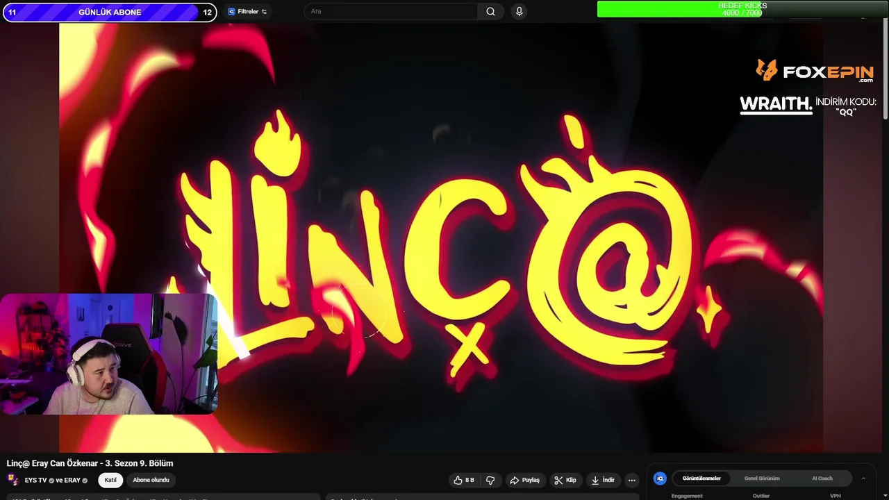Open more actions three-dot menu
Viewport: 889px width, 500px height.
point(631,480)
